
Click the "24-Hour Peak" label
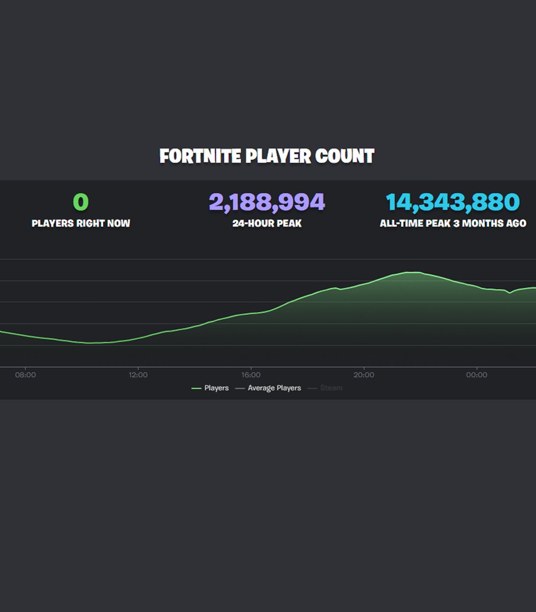(x=267, y=223)
